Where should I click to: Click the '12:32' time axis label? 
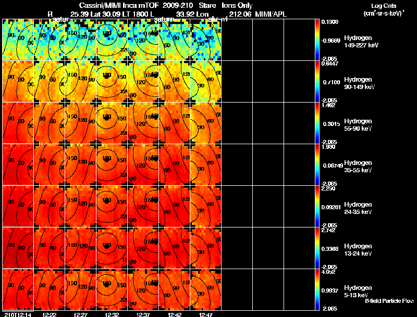[112, 314]
